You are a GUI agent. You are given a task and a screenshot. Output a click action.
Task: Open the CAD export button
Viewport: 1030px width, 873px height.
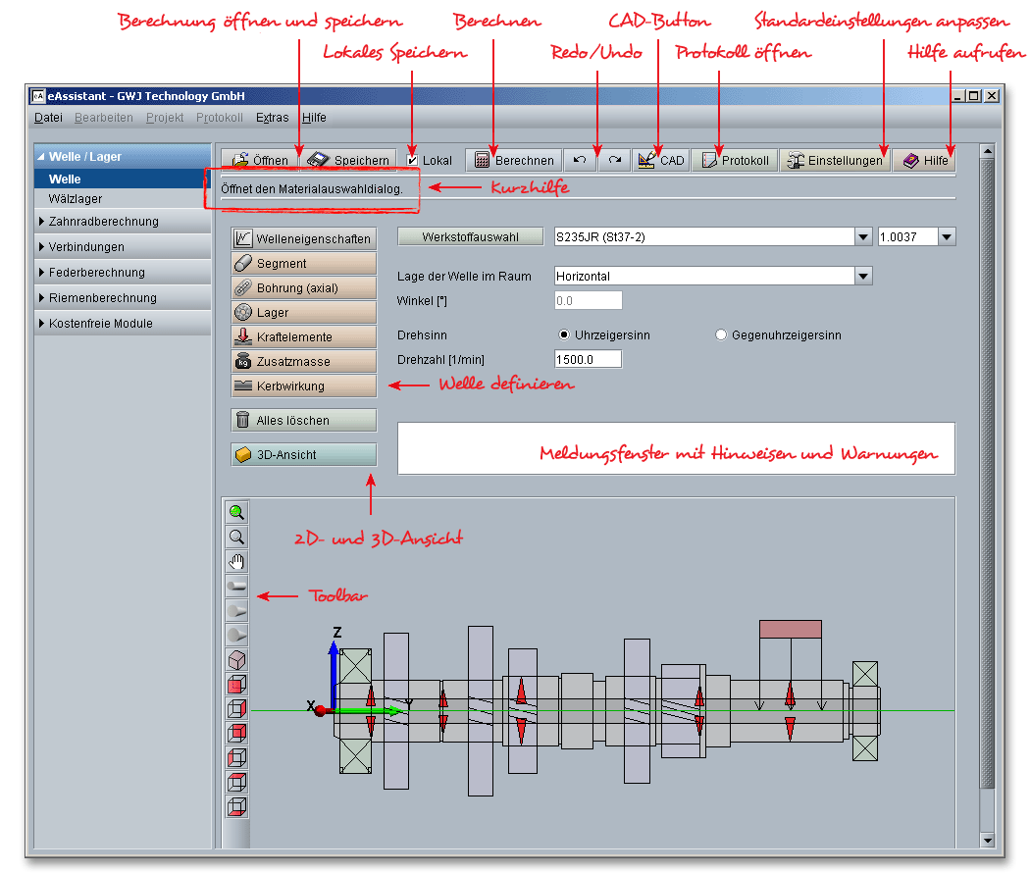pos(661,160)
